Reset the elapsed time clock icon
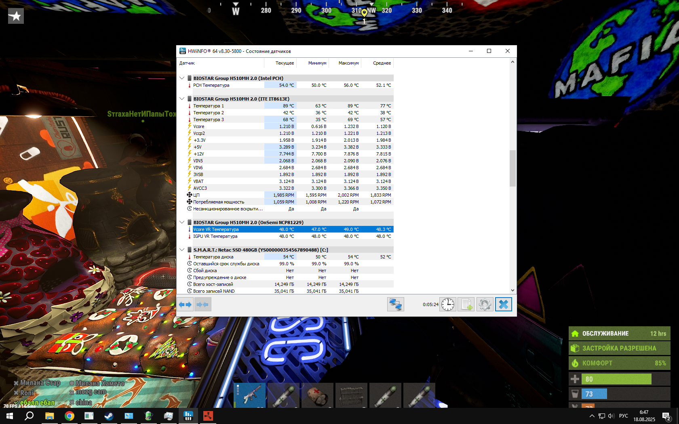This screenshot has width=679, height=424. pos(448,304)
